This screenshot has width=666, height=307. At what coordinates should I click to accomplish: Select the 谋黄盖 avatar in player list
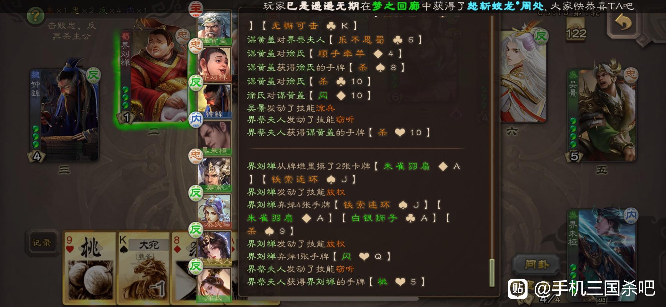215,28
